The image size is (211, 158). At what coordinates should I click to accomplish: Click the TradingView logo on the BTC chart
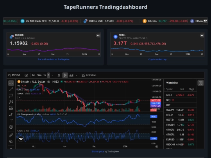[21, 139]
